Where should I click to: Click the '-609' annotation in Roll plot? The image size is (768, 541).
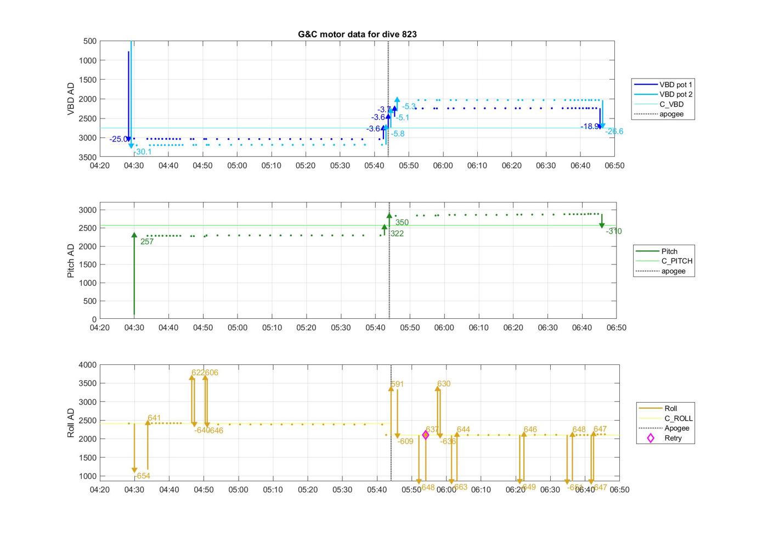[x=405, y=442]
